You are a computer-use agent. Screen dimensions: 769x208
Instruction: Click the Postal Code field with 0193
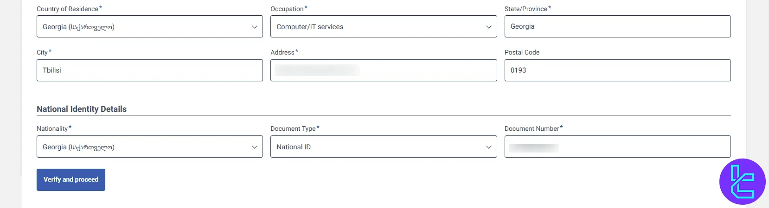pos(617,70)
